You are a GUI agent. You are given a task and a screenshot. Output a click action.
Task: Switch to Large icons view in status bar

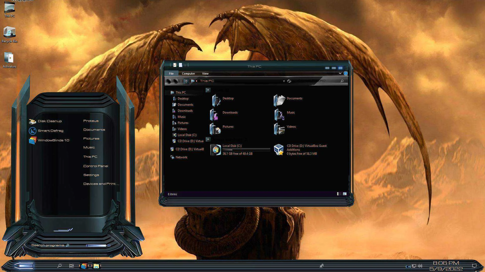344,194
